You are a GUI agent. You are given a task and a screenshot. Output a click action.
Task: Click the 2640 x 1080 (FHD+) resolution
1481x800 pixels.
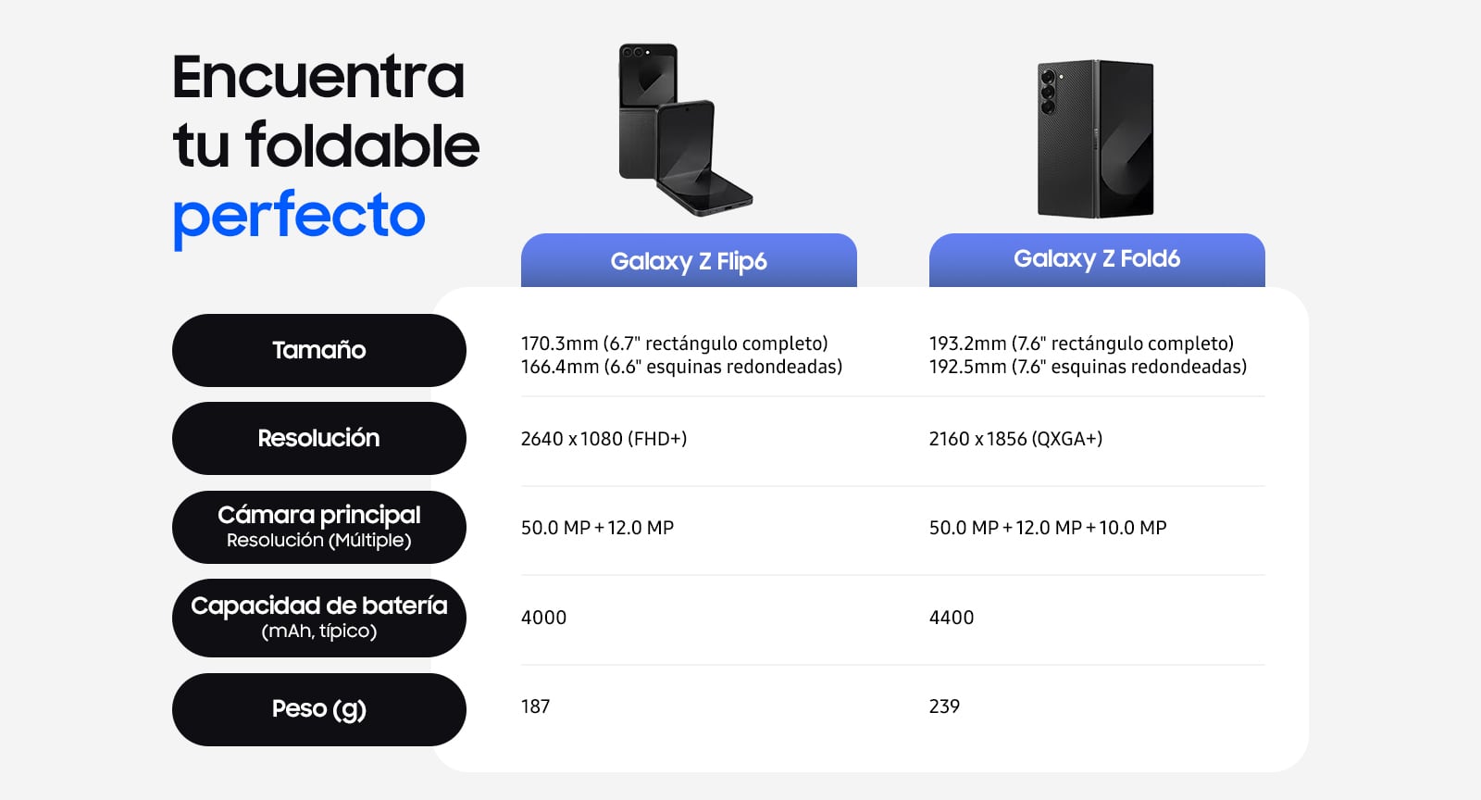604,439
